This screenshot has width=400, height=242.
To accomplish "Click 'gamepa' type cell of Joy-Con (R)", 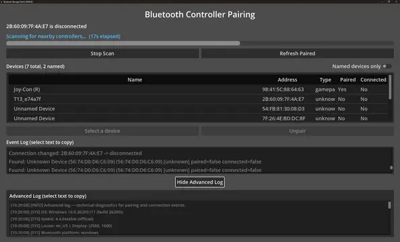I will (325, 89).
